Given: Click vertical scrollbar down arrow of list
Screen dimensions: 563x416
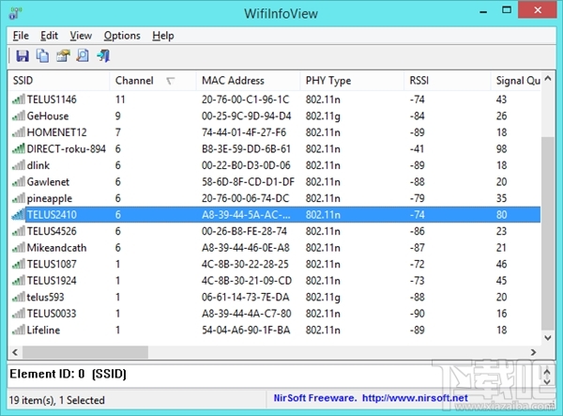Looking at the screenshot, I should tap(548, 338).
